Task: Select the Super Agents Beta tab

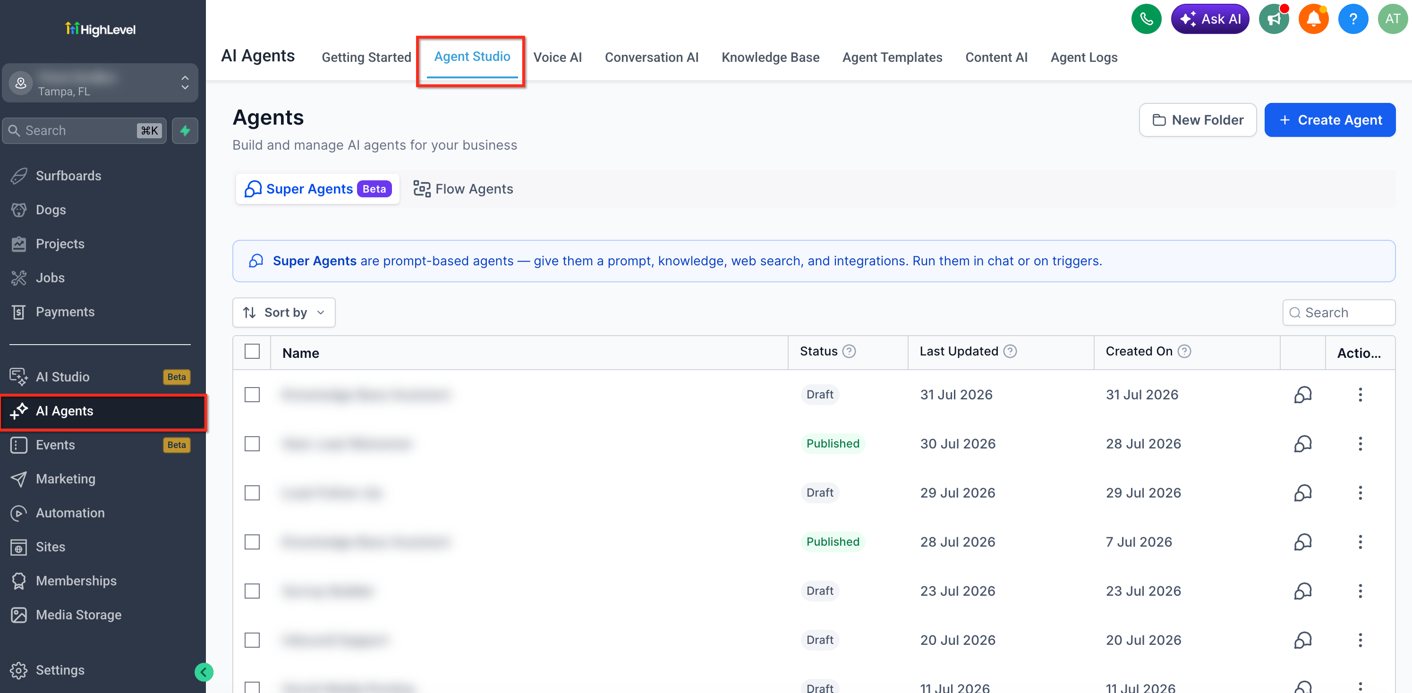Action: click(x=318, y=189)
